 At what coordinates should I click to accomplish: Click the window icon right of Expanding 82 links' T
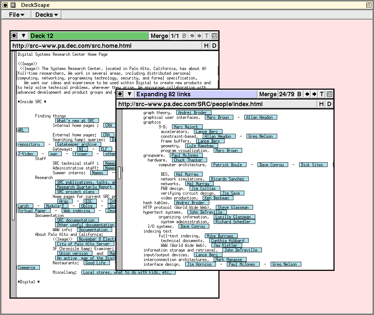pyautogui.click(x=329, y=94)
